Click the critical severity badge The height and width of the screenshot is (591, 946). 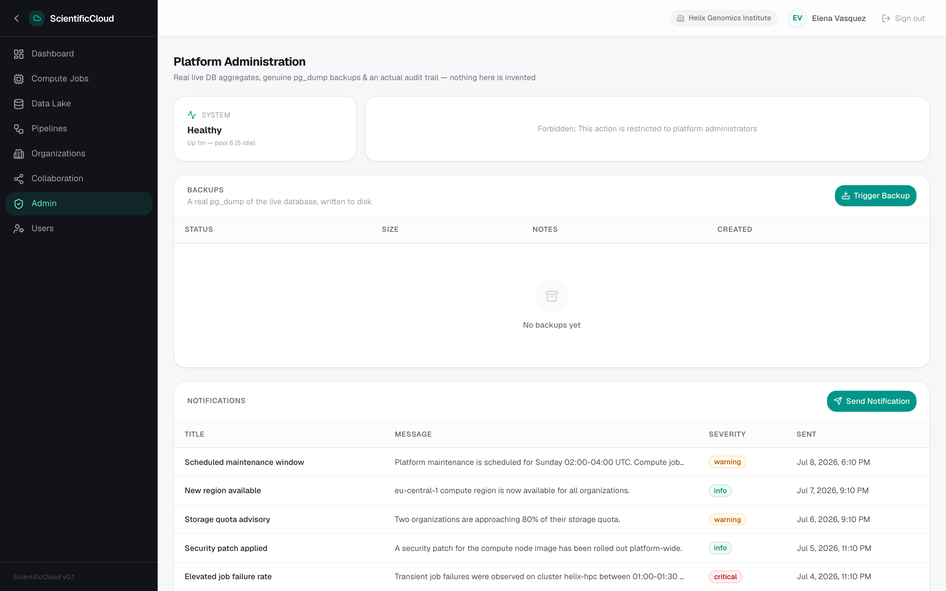pos(725,577)
